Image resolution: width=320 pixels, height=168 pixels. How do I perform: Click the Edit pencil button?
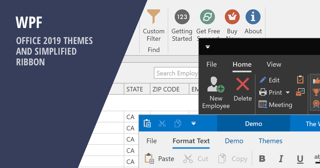coord(270,80)
